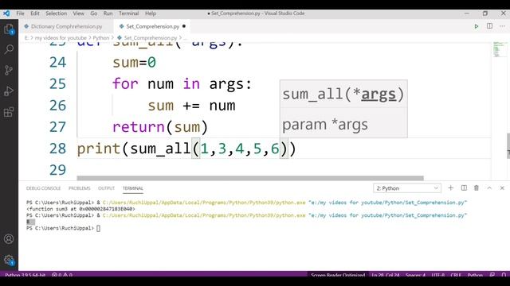Click line number 29 in gutter
Viewport: 510px width, 286px height.
click(x=57, y=170)
